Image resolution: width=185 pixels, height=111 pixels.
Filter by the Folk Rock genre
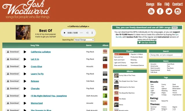[x=154, y=72]
